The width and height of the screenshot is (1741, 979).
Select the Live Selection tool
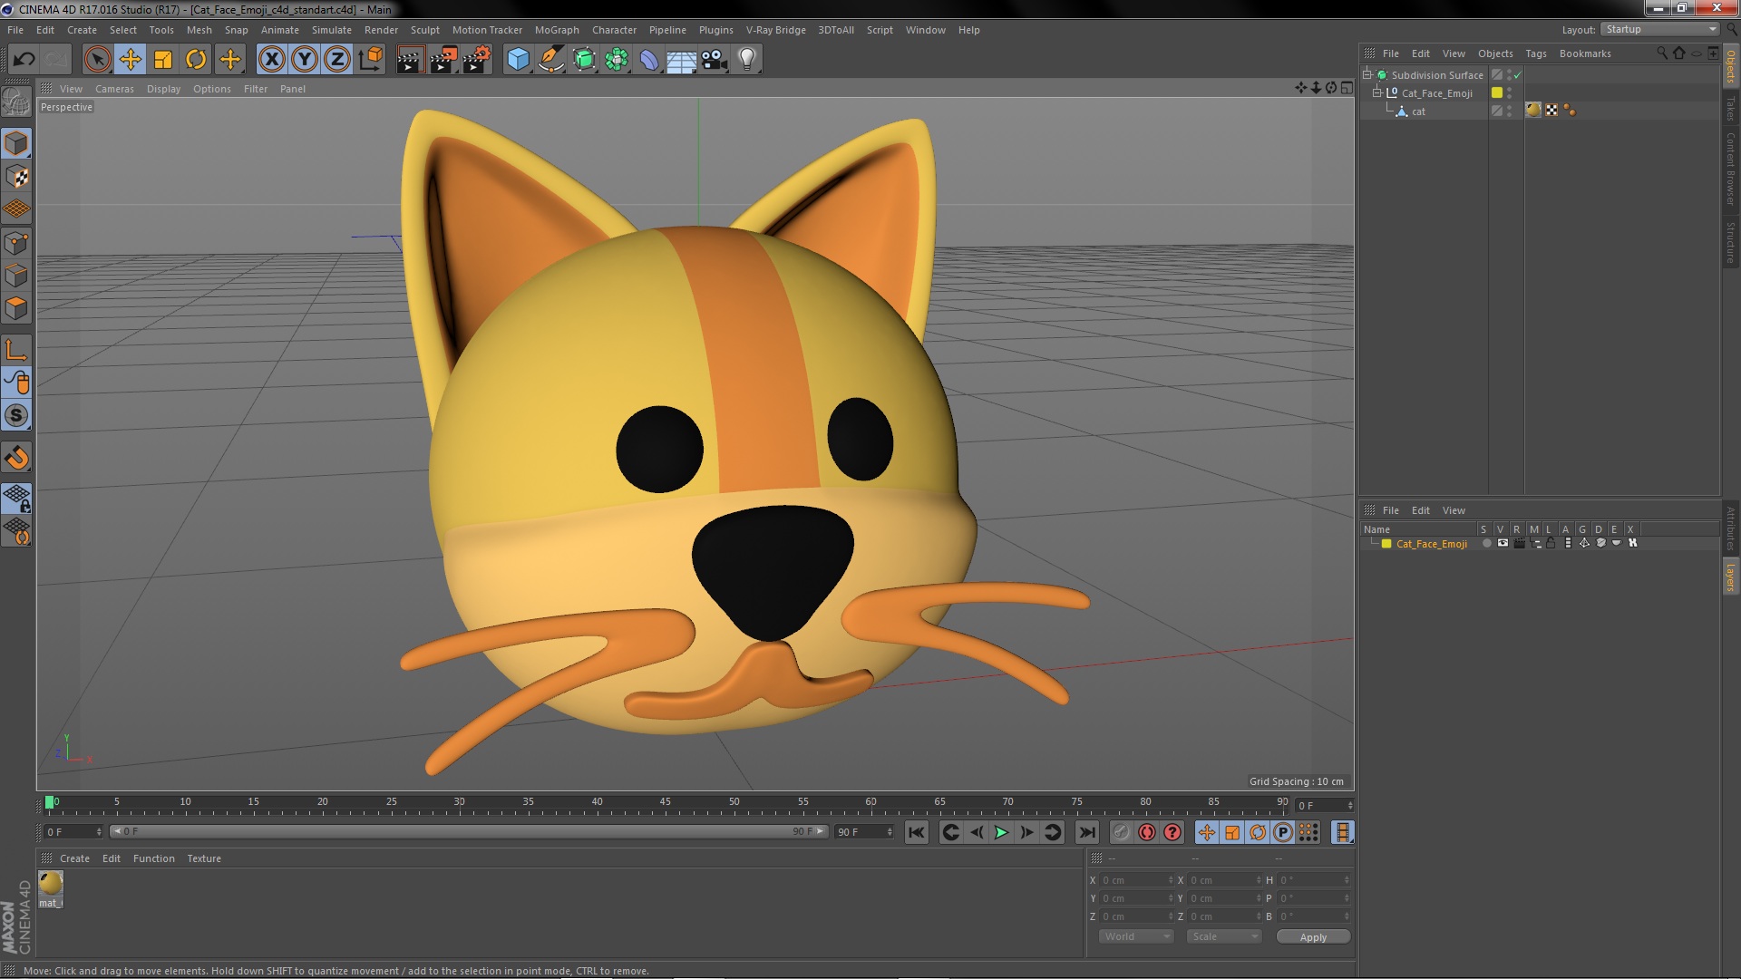click(97, 60)
